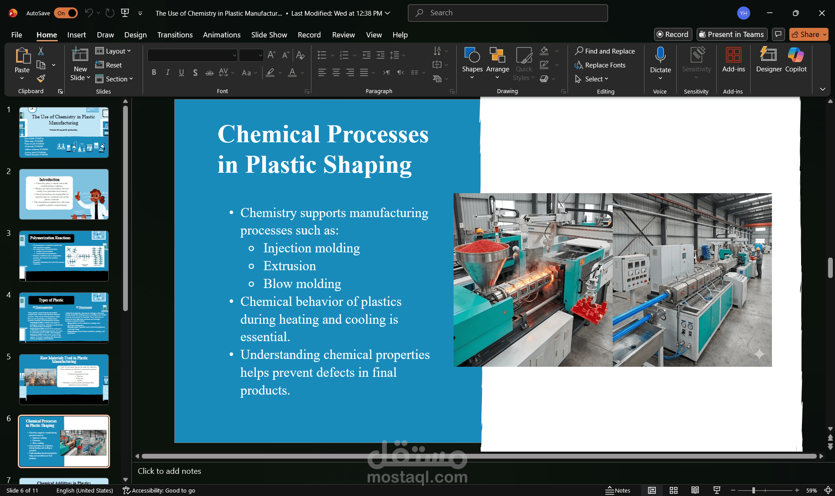Screen dimensions: 835x496
Task: Switch to the Slide Show tab
Action: pyautogui.click(x=269, y=35)
